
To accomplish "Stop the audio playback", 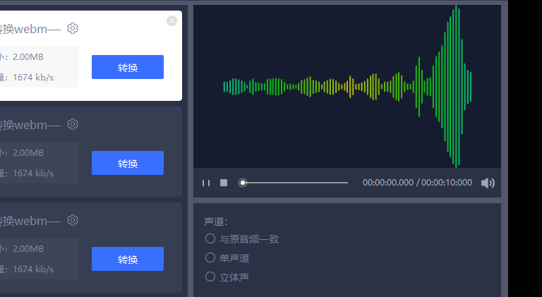I will pos(224,183).
